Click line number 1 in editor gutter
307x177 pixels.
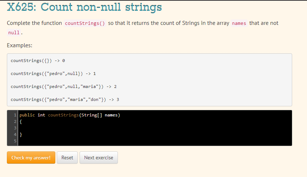(x=15, y=115)
